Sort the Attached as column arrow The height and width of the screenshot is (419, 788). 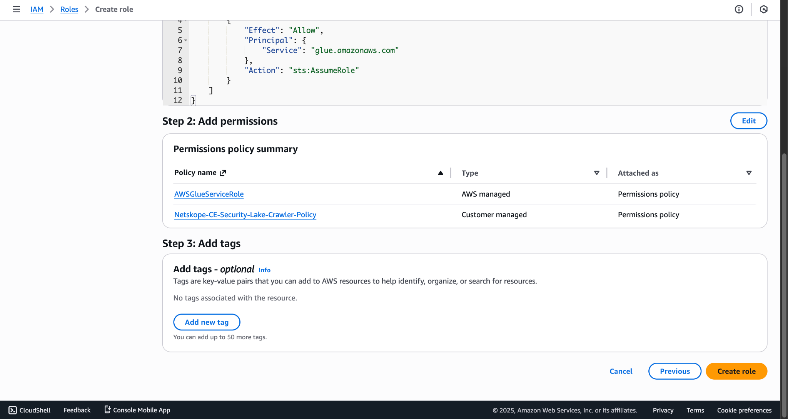point(749,173)
